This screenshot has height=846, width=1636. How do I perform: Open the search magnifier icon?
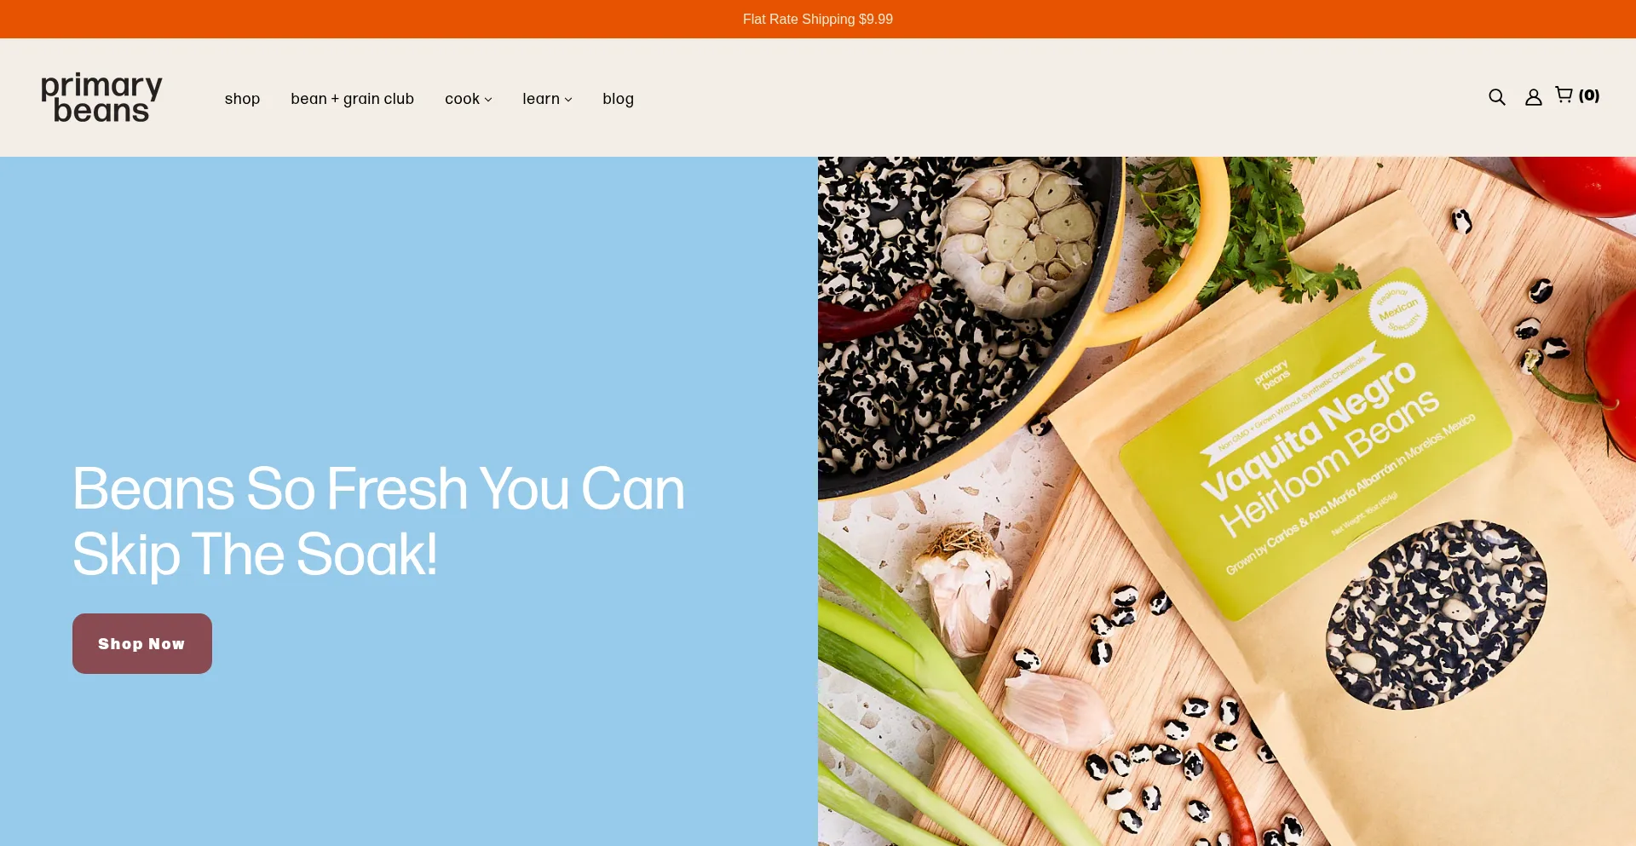click(1496, 97)
